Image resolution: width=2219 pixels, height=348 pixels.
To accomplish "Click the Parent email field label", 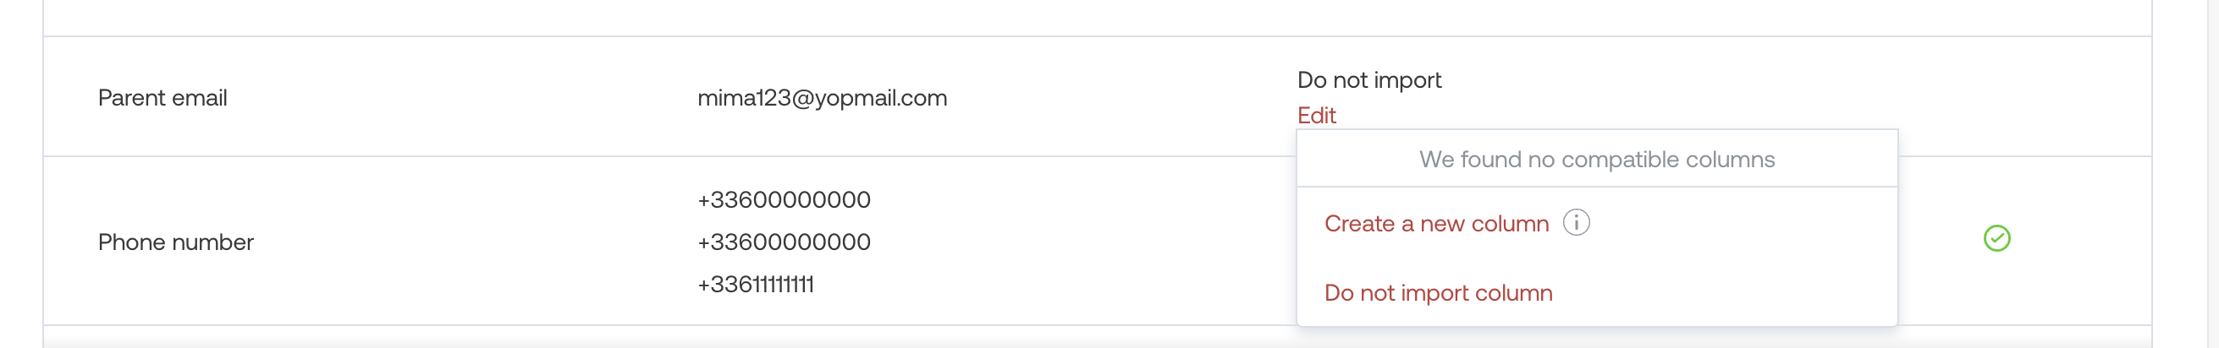I will tap(162, 97).
